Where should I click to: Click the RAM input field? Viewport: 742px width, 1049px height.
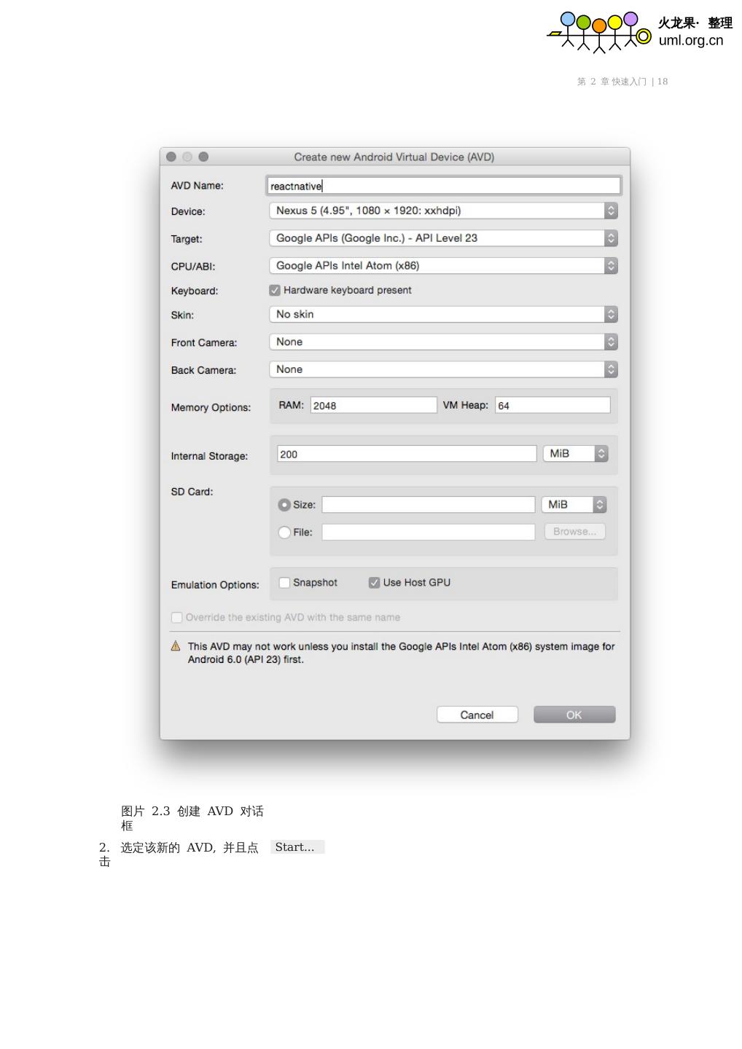pos(373,405)
